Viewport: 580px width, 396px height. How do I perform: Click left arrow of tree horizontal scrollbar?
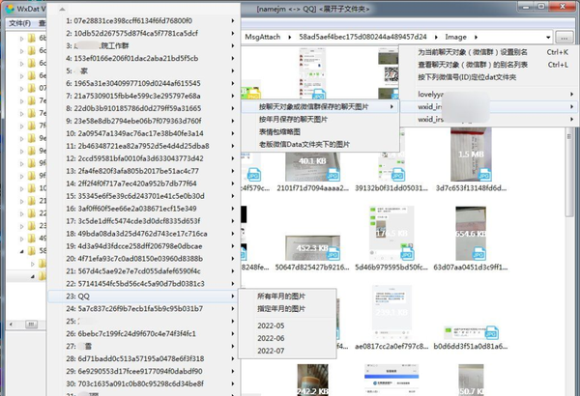coord(11,325)
